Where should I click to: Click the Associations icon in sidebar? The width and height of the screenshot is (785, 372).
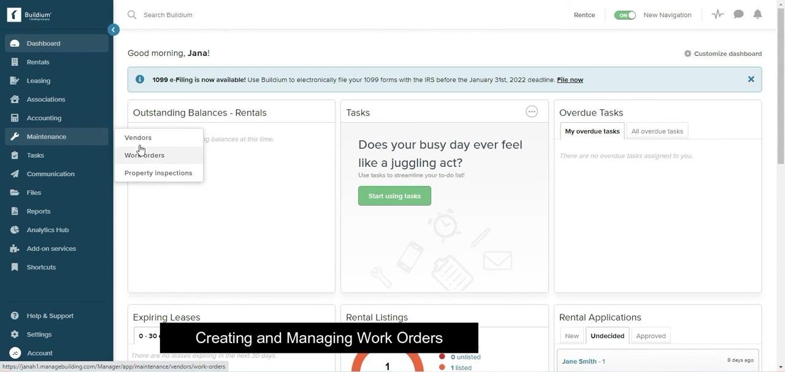point(15,99)
